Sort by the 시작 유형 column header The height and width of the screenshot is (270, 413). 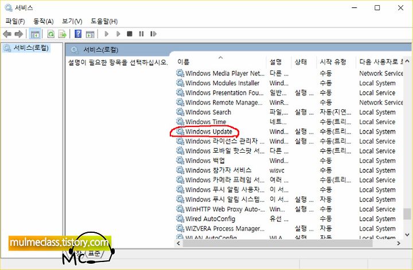pyautogui.click(x=333, y=62)
